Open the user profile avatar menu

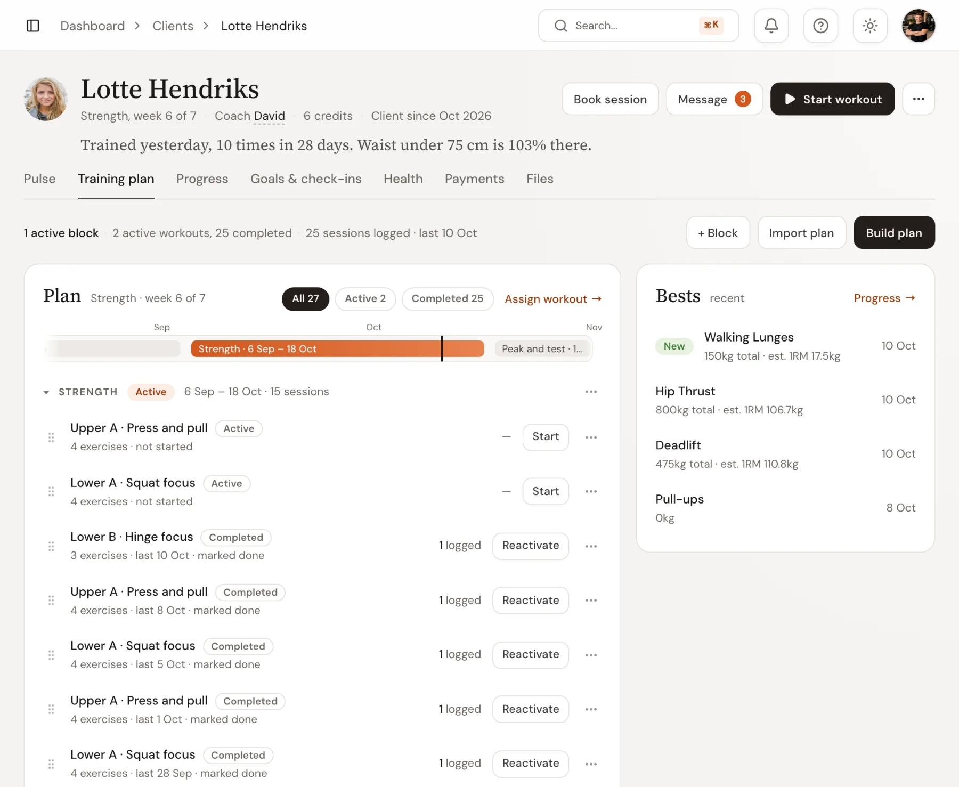click(x=919, y=26)
